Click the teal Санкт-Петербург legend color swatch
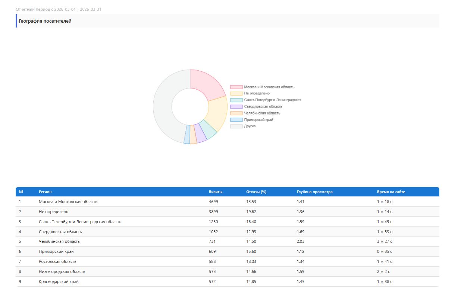458x299 pixels. 236,100
